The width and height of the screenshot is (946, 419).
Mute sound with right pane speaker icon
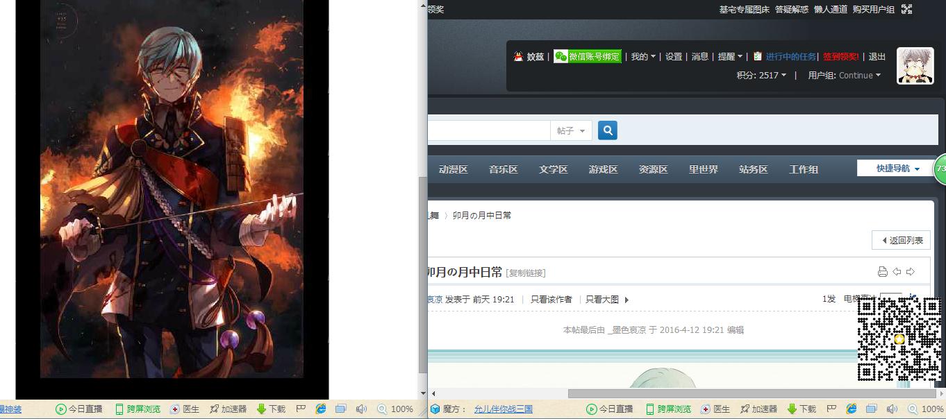tap(892, 409)
